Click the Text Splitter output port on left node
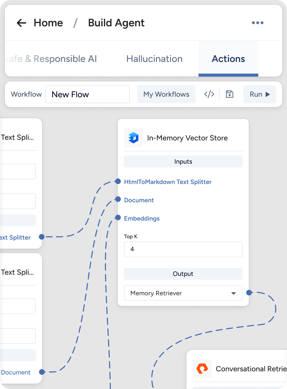 42,237
